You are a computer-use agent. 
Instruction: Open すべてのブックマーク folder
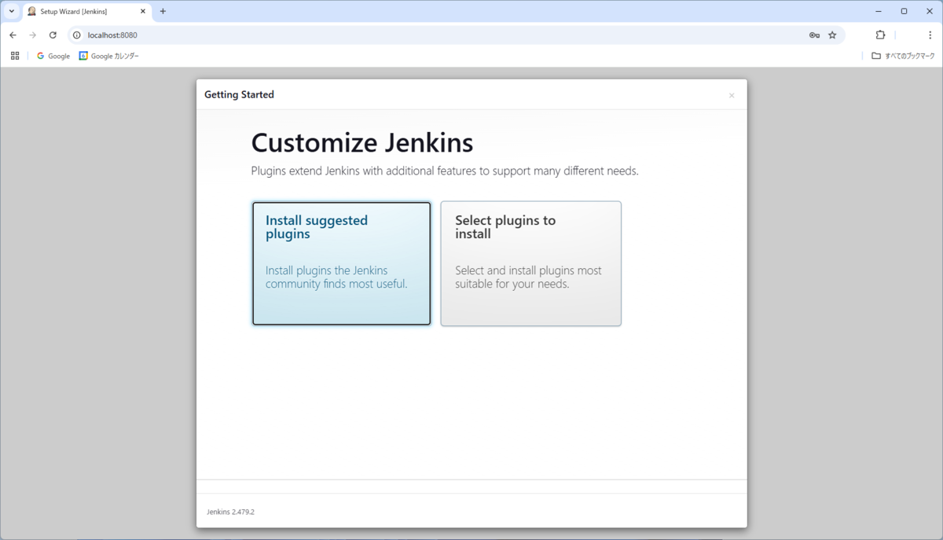point(904,56)
